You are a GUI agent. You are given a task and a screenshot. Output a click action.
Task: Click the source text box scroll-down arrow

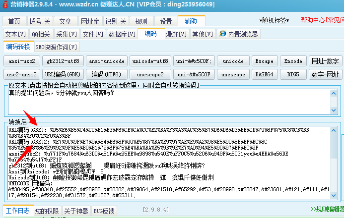(x=334, y=110)
